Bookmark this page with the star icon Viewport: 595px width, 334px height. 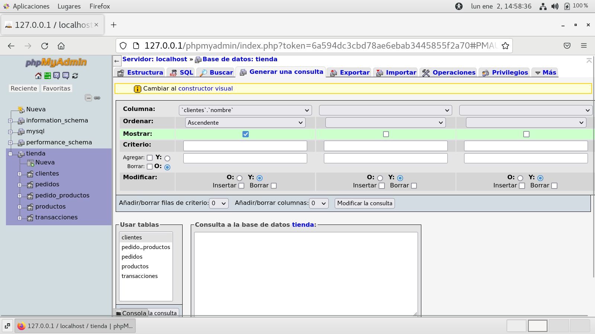coord(505,46)
